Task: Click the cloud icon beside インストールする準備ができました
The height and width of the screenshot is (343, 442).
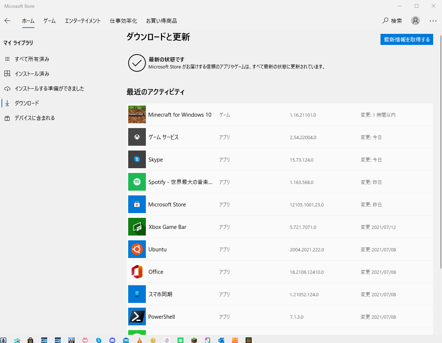Action: click(x=7, y=89)
